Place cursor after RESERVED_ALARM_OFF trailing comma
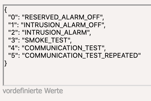Viewport: 151px width, 101px height. point(104,17)
